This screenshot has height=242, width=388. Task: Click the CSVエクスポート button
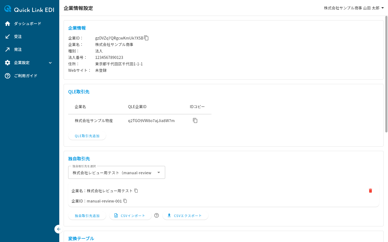coord(185,216)
